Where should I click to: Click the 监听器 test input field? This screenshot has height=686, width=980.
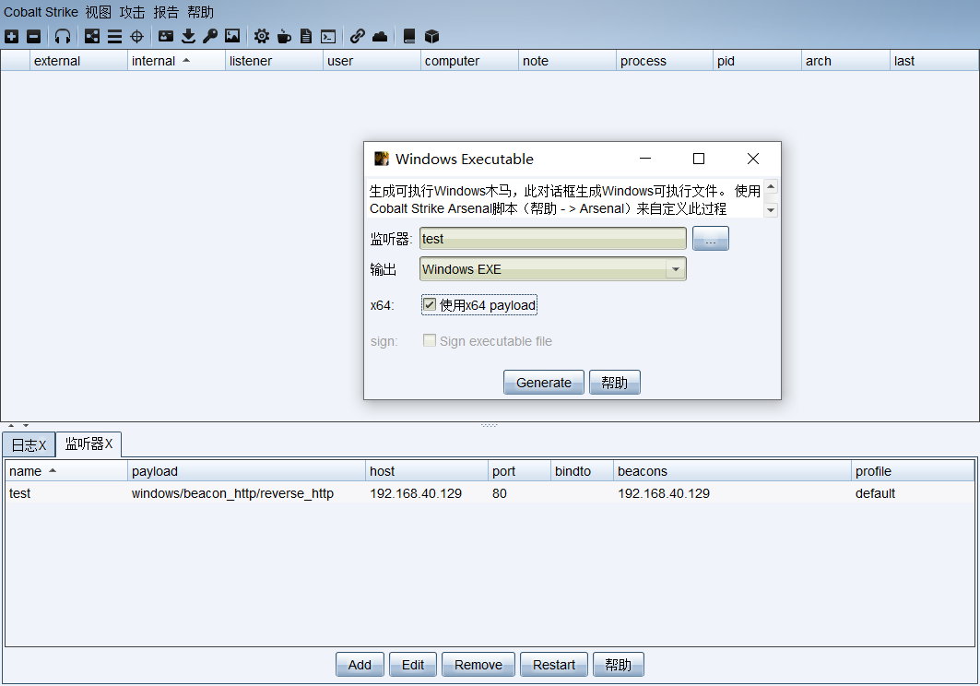552,238
